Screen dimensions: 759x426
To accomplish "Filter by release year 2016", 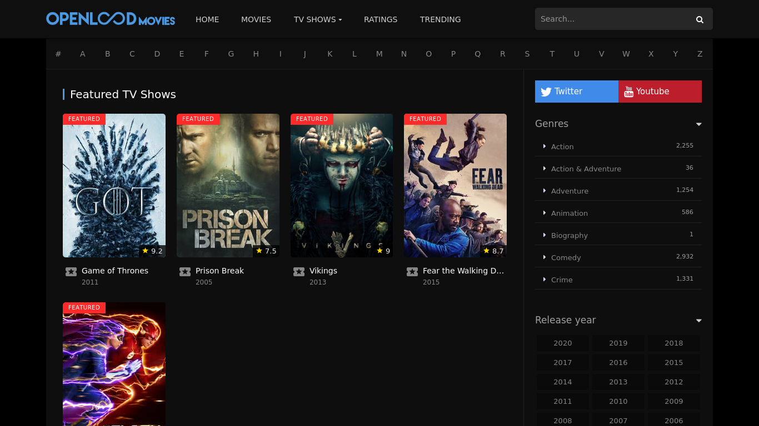I will click(618, 363).
